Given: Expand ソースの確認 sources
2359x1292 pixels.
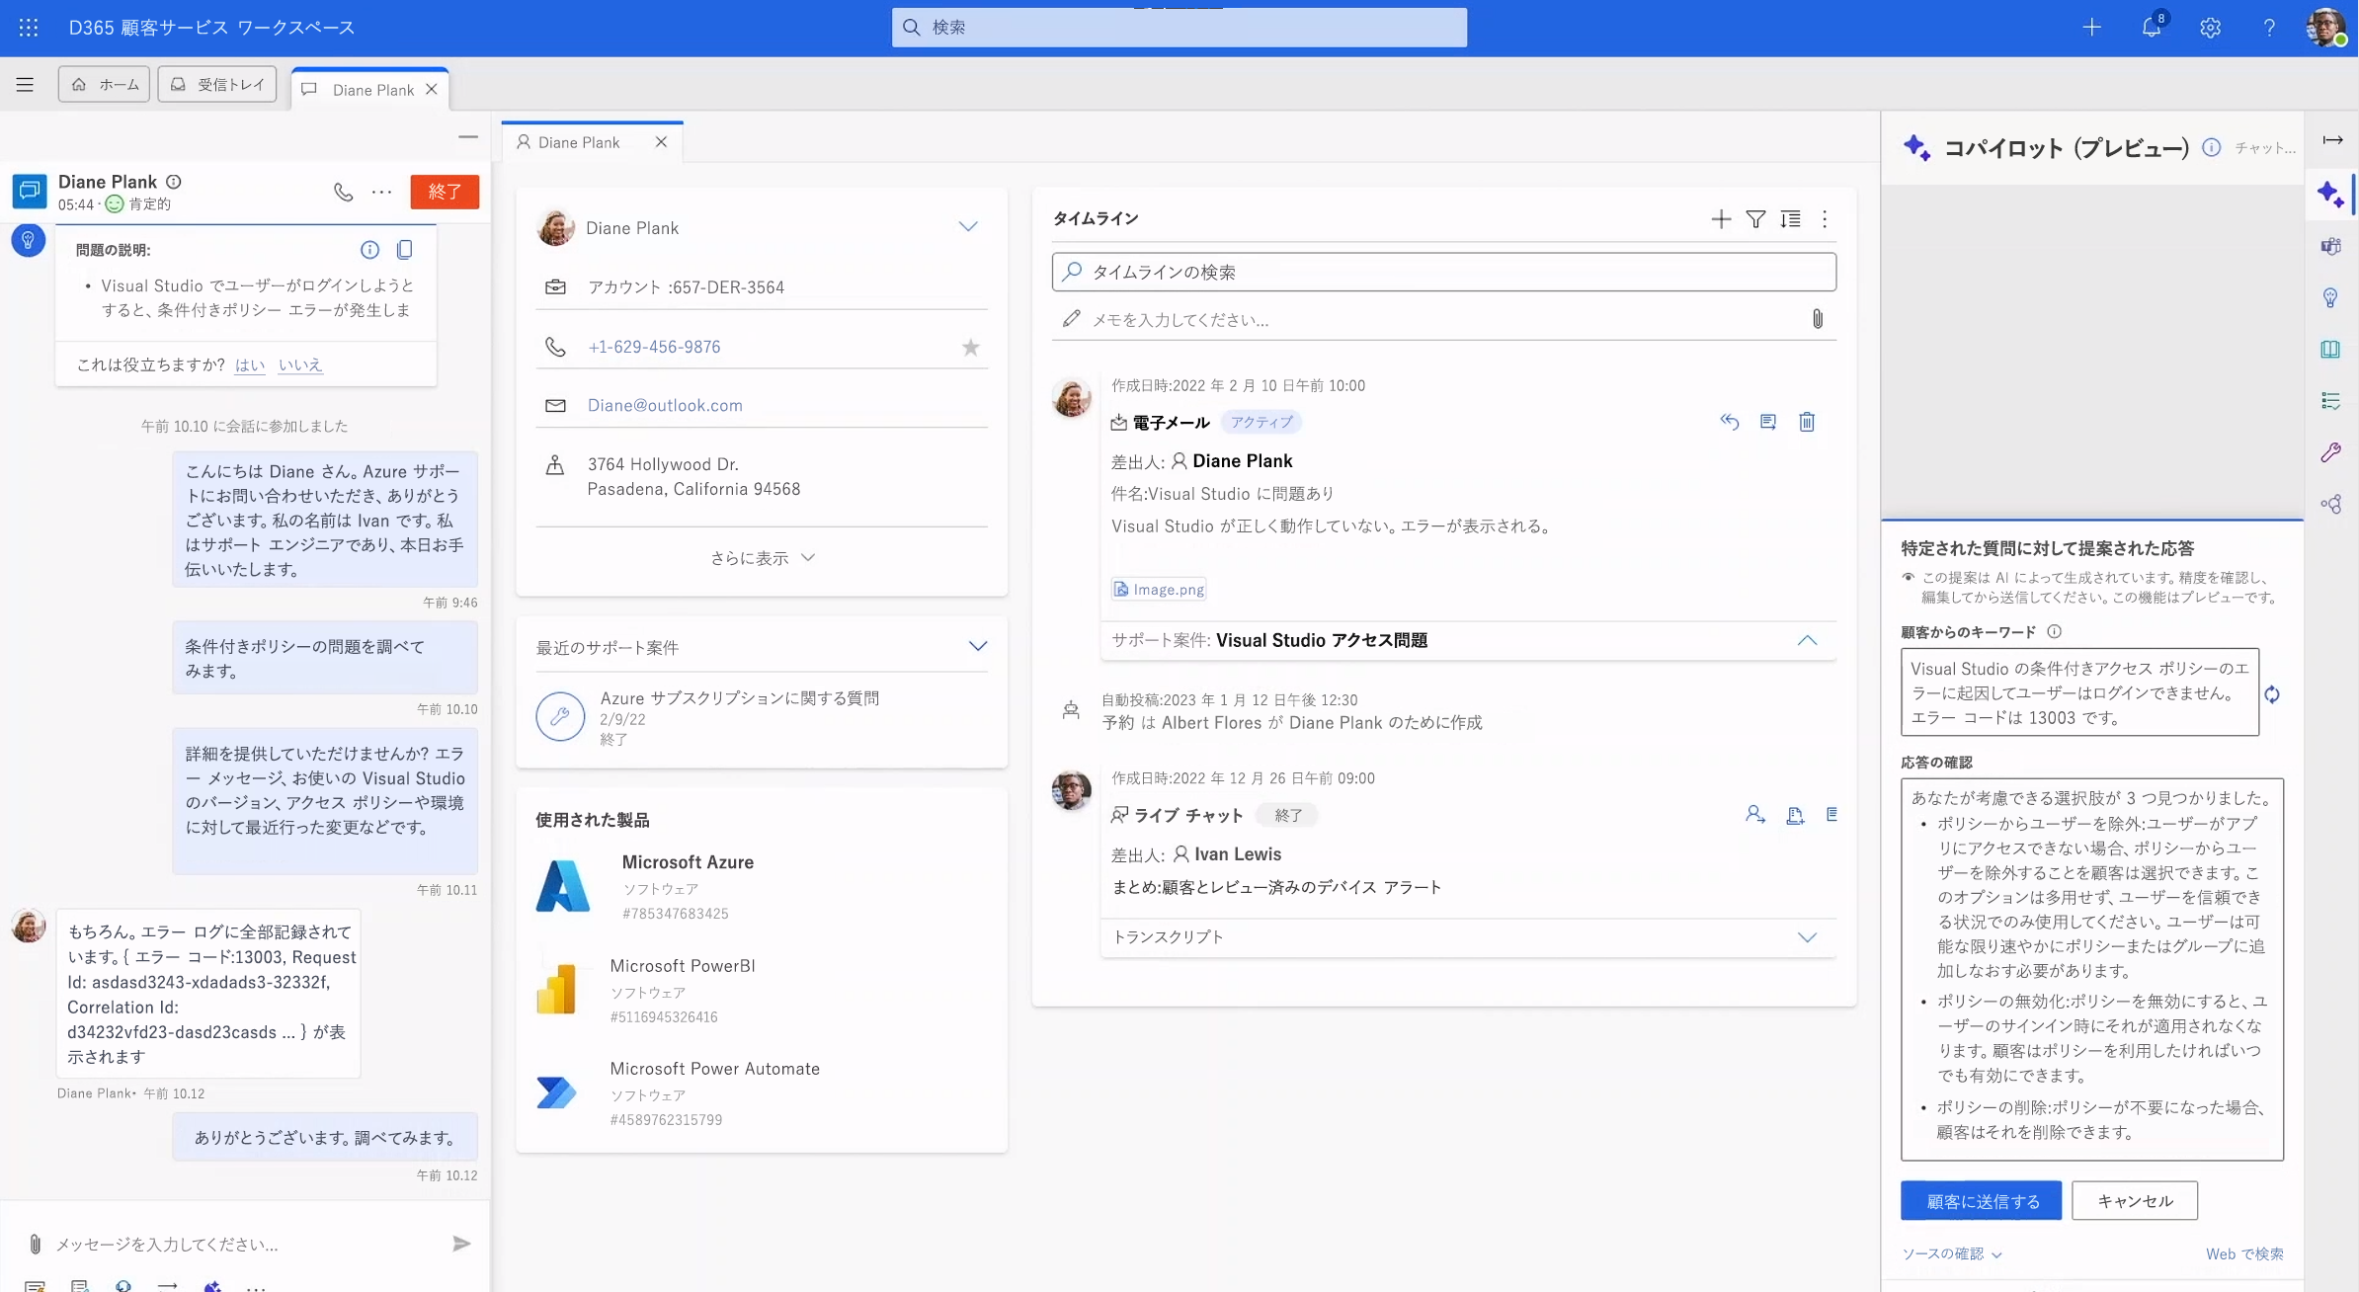Looking at the screenshot, I should point(1951,1253).
